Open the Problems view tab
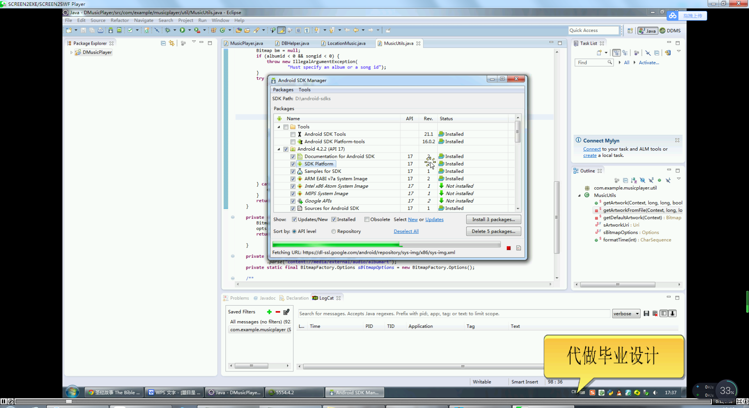This screenshot has width=749, height=408. [x=236, y=298]
